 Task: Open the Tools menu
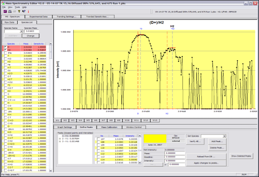coord(17,7)
